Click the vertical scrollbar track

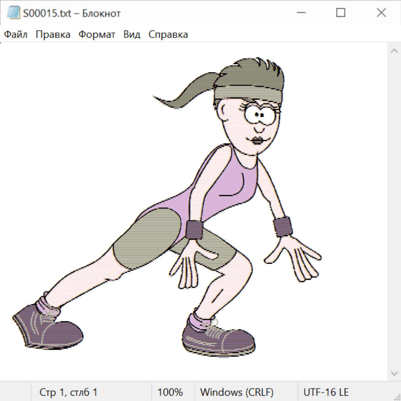[394, 209]
